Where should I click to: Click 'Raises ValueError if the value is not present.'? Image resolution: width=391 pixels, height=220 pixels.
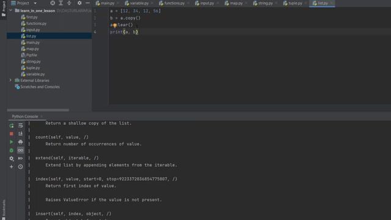point(103,200)
